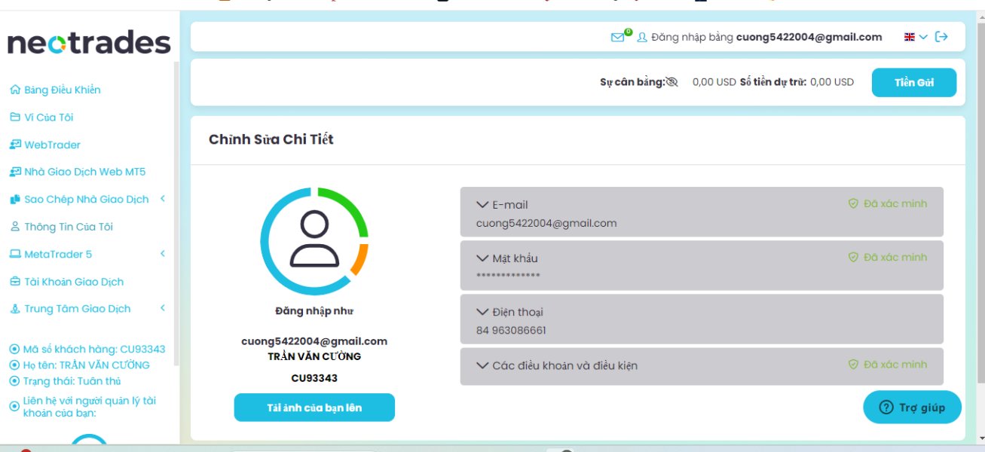Screen dimensions: 985x452
Task: Click the laptop icon beside MetaTrader 5
Action: tap(14, 254)
